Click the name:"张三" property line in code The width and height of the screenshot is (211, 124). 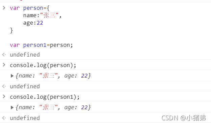point(42,15)
